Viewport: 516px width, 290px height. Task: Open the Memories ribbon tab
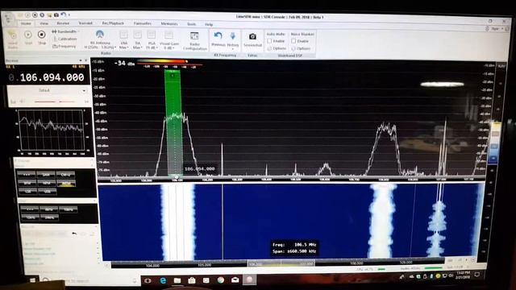(169, 24)
